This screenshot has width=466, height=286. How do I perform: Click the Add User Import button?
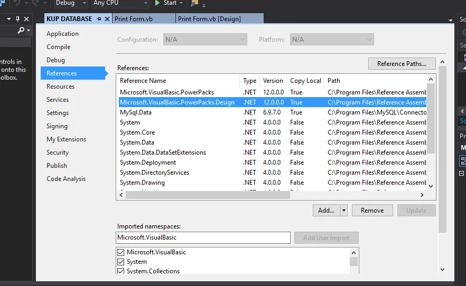[x=327, y=238]
